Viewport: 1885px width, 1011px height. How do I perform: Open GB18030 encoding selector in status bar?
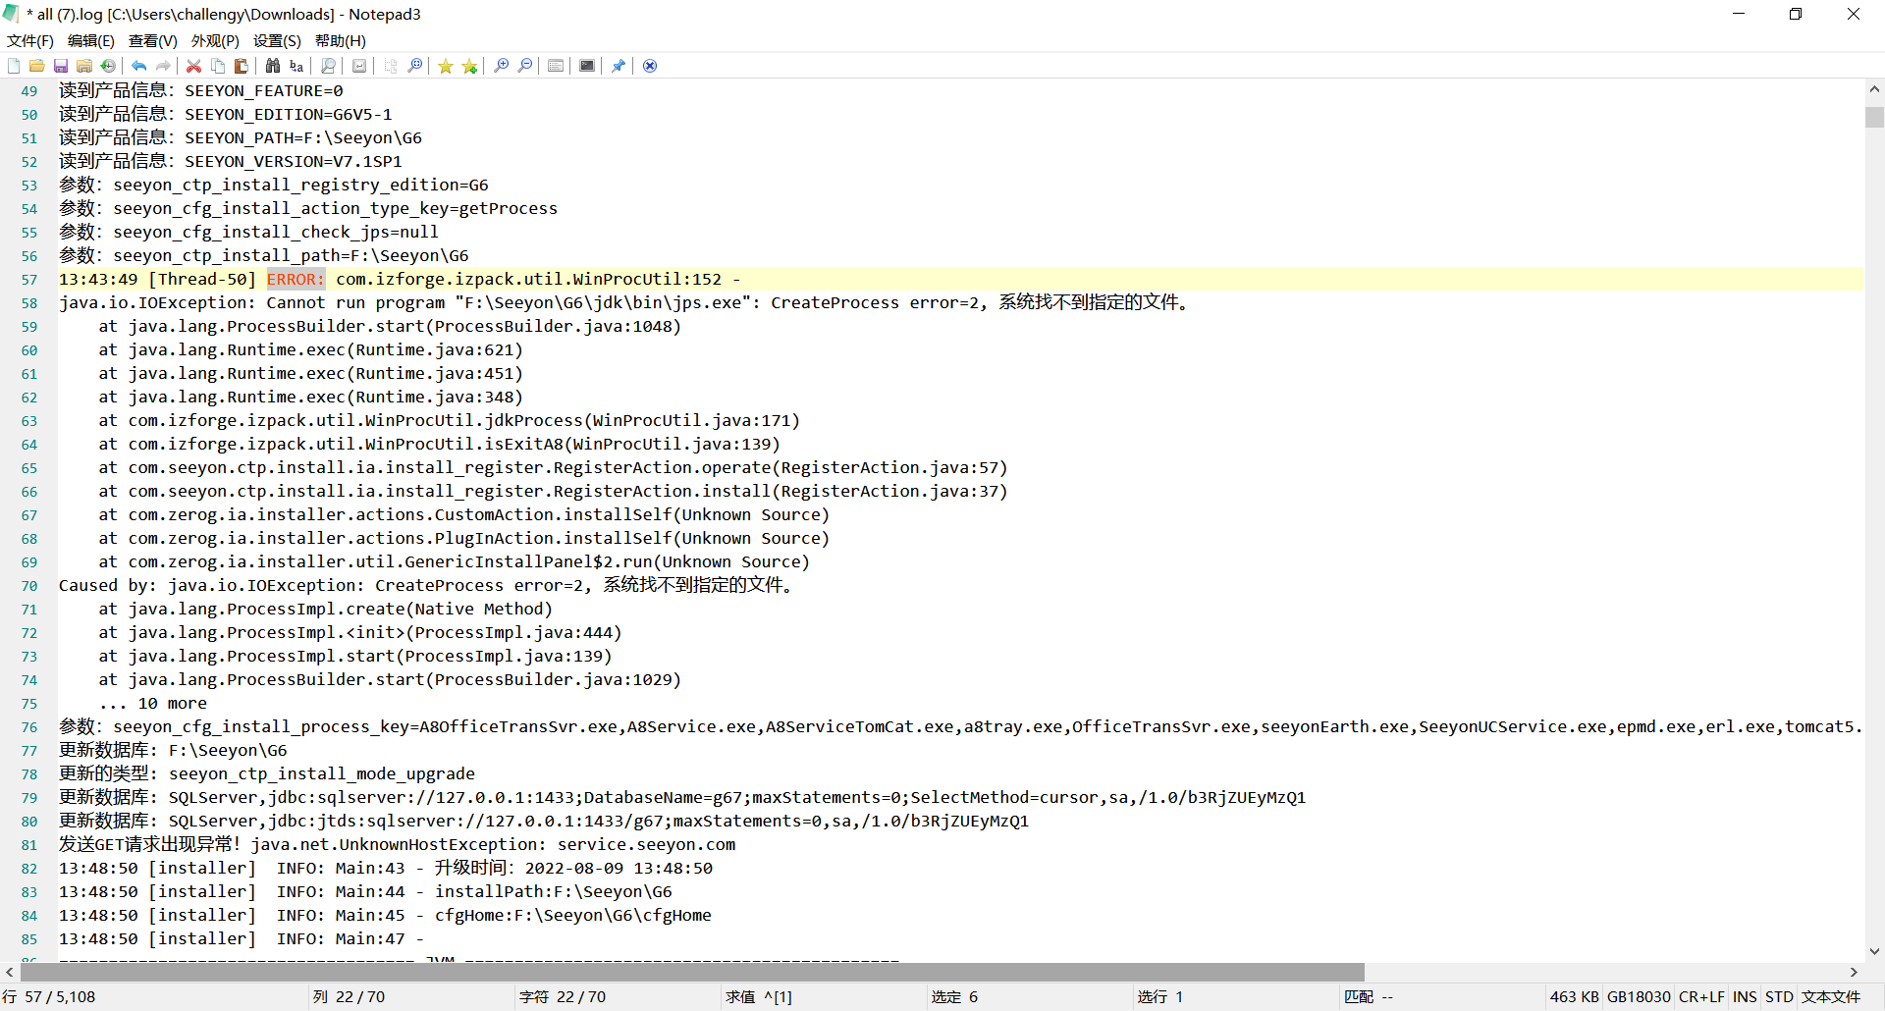(1639, 996)
